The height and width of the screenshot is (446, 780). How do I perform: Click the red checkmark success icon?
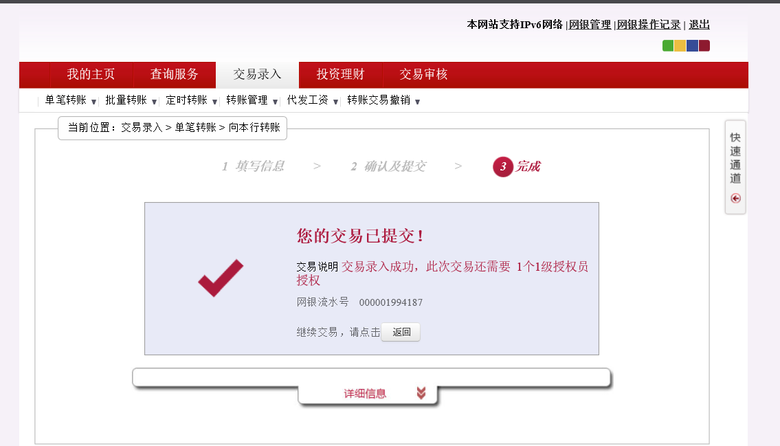[x=221, y=278]
